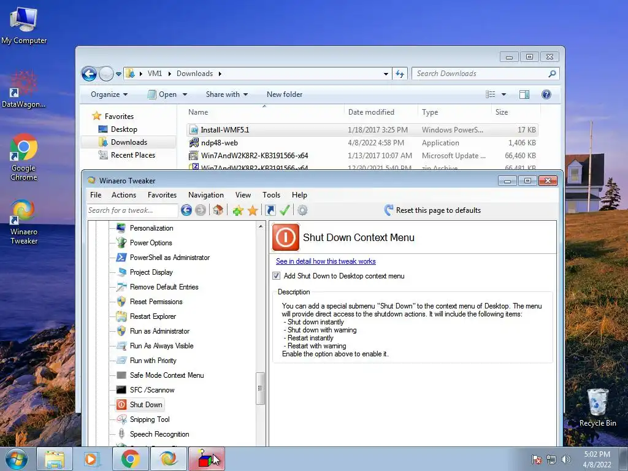Click the volume speaker tray icon
The image size is (628, 471).
[x=565, y=459]
